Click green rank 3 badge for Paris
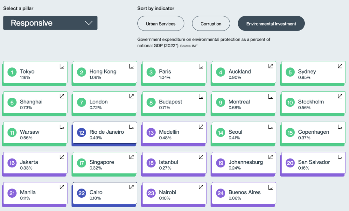 click(x=151, y=72)
